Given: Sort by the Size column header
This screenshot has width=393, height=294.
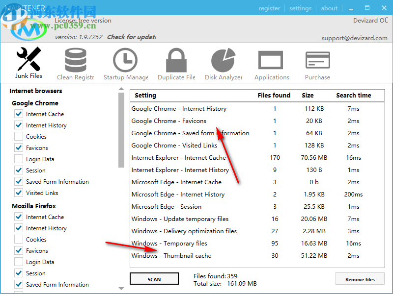Looking at the screenshot, I should [308, 95].
